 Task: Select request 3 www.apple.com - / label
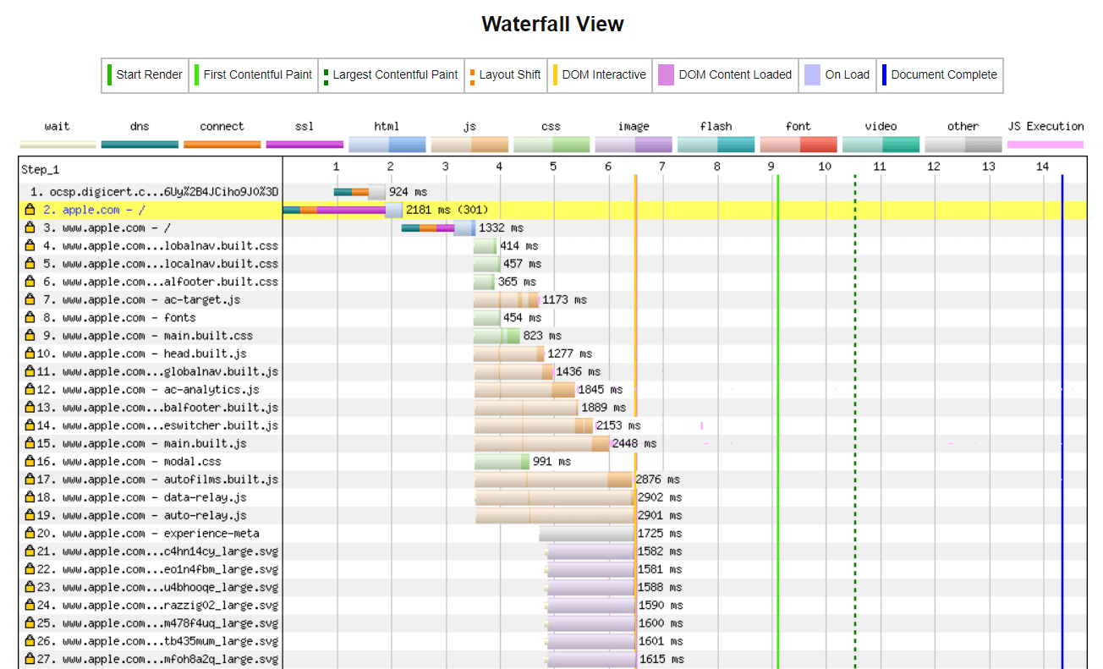[x=107, y=228]
